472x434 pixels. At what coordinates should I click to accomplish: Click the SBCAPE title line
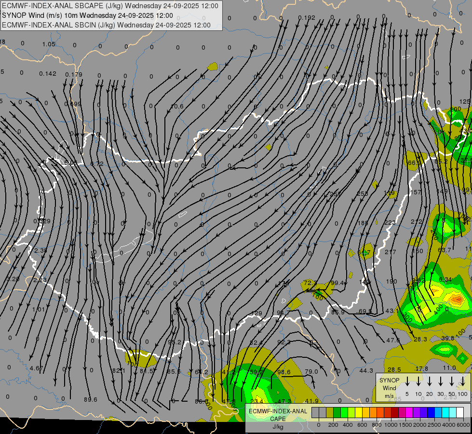(x=110, y=6)
